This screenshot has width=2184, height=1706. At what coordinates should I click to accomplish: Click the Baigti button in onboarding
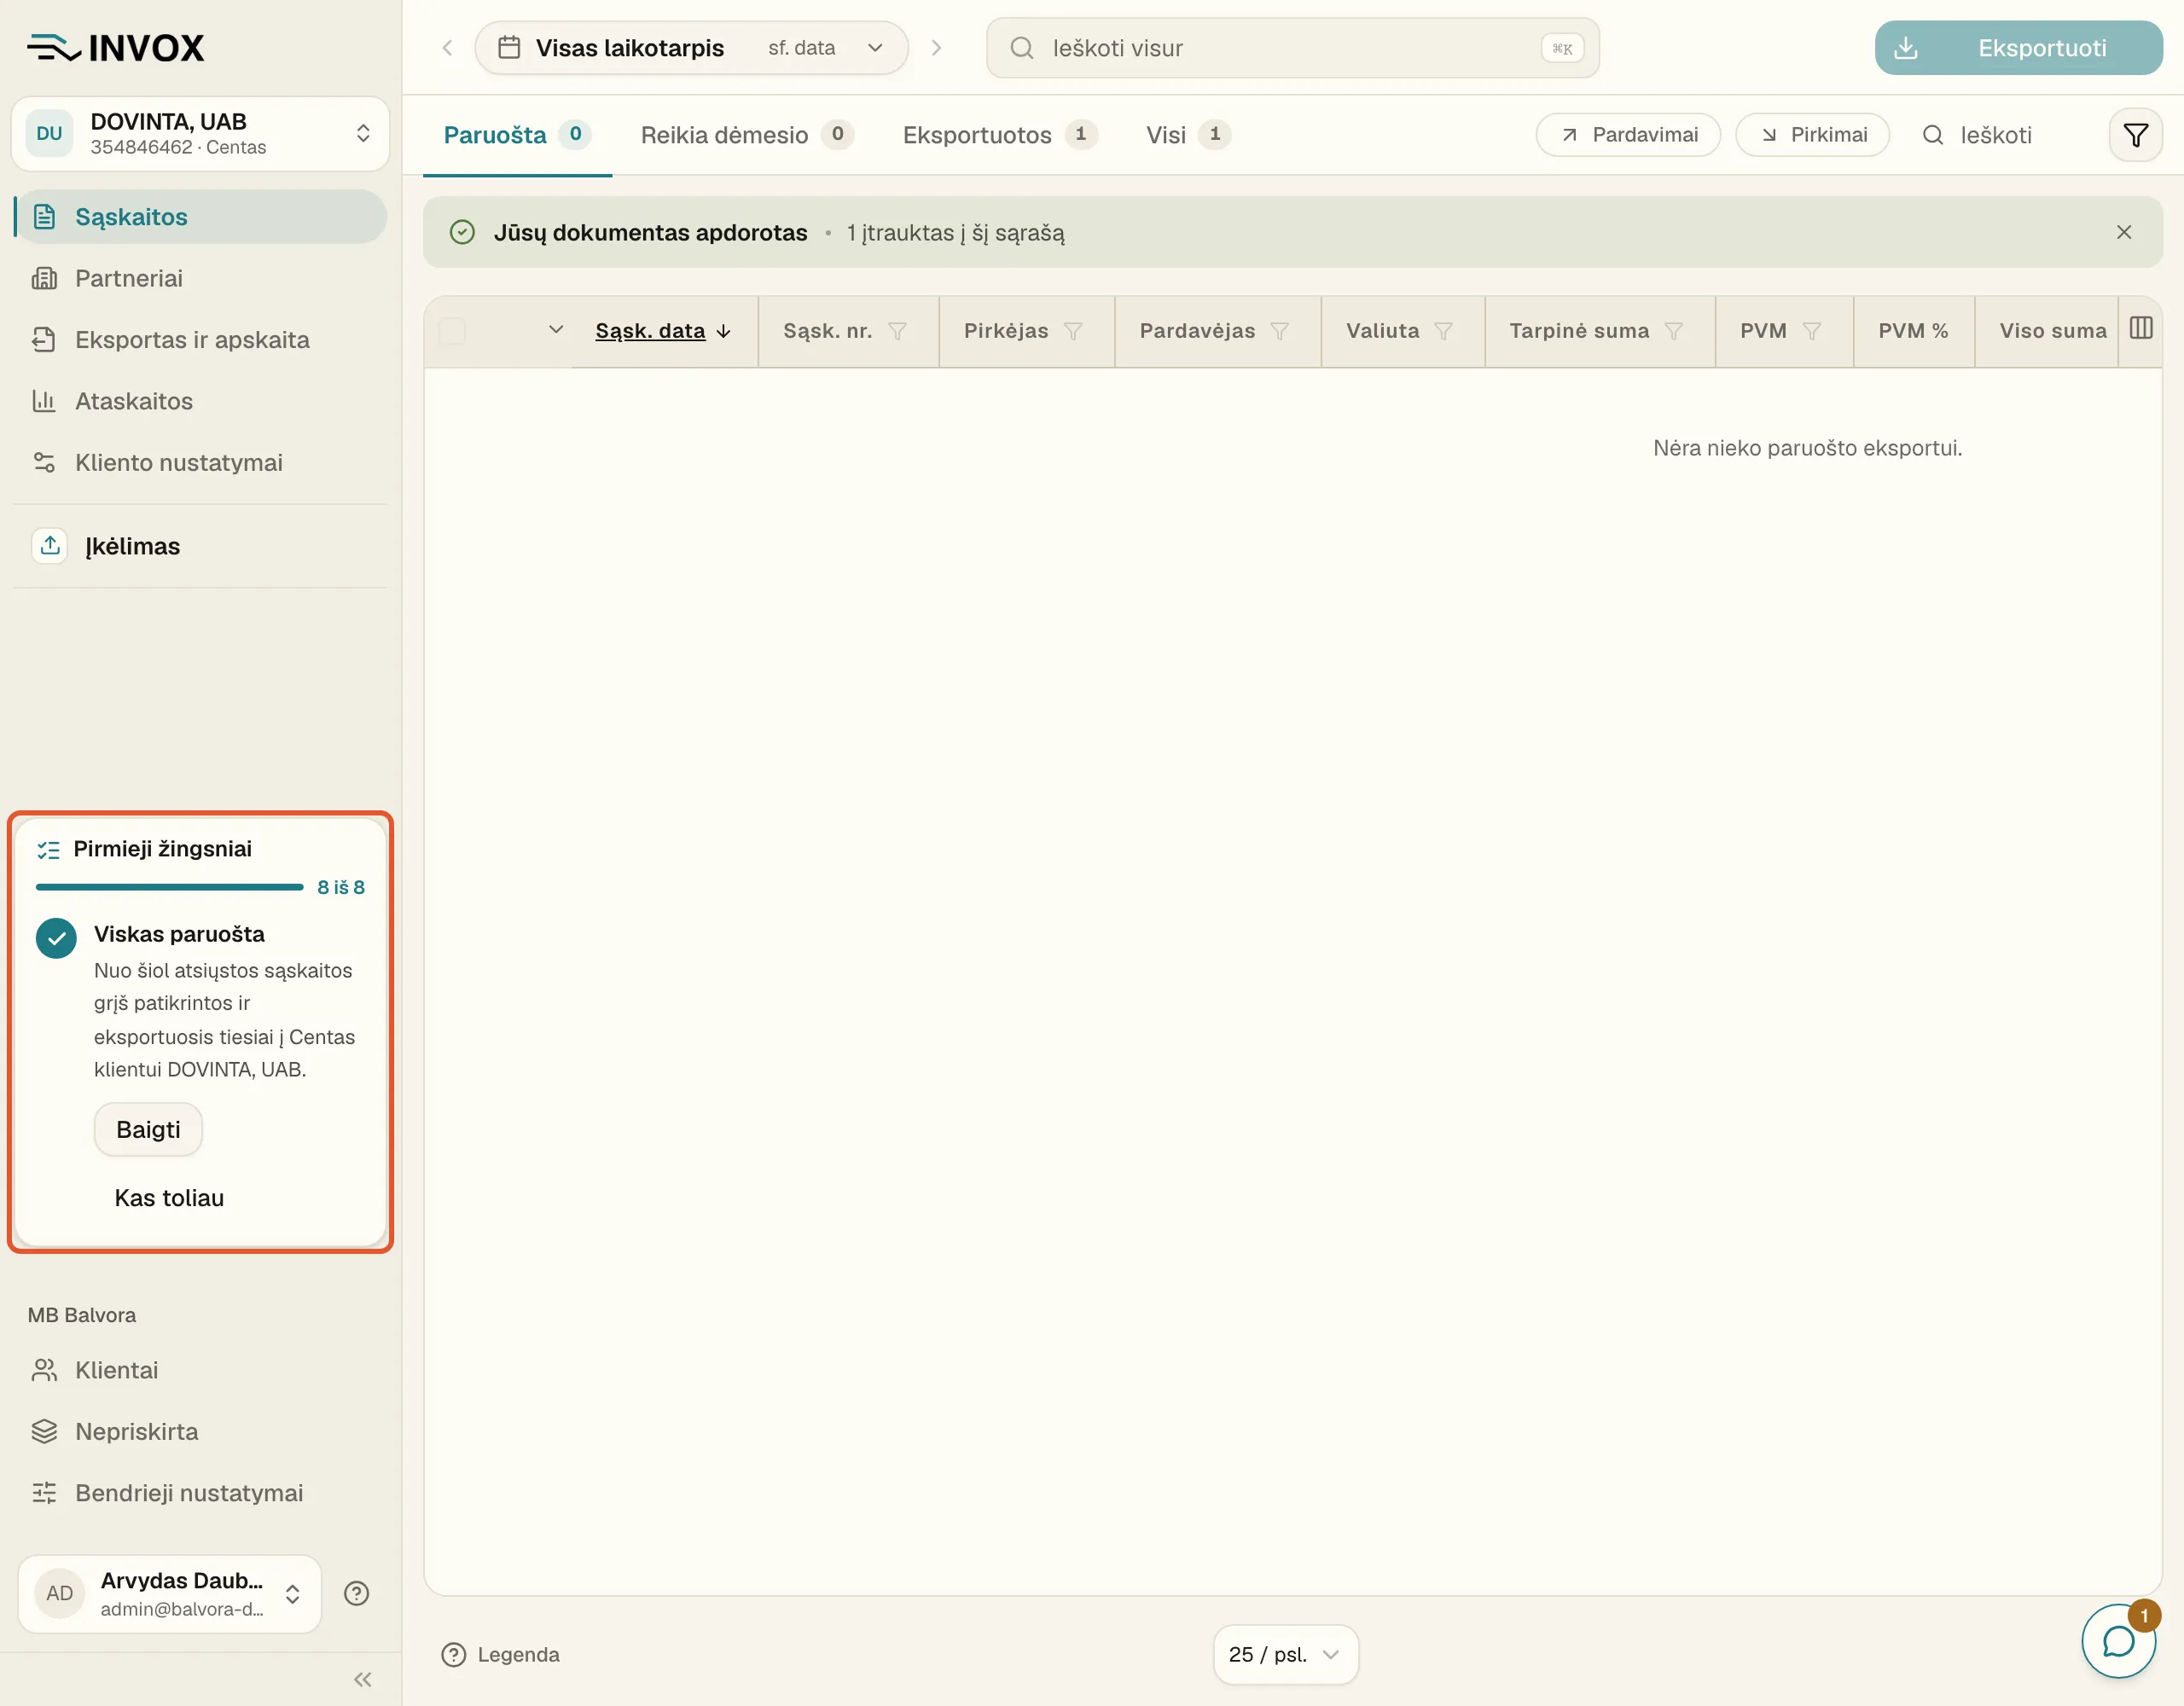148,1130
